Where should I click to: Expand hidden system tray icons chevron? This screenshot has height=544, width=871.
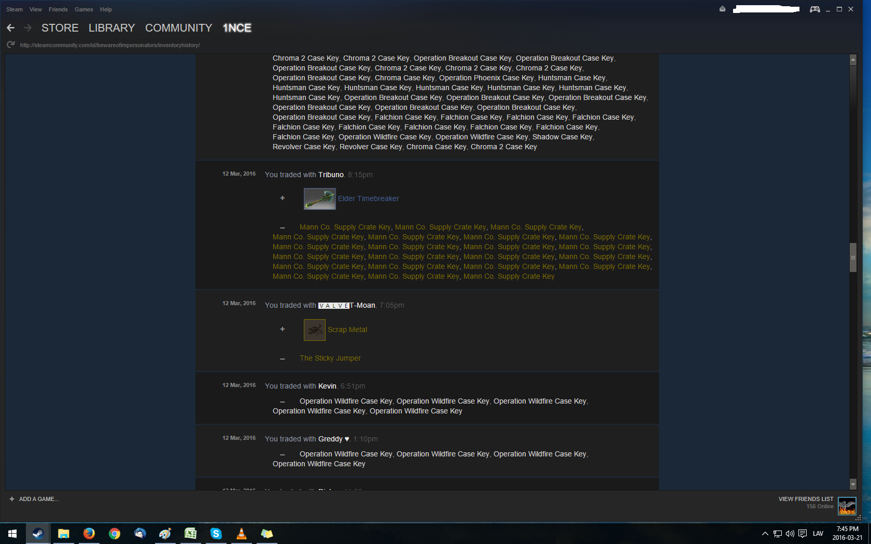tap(765, 534)
